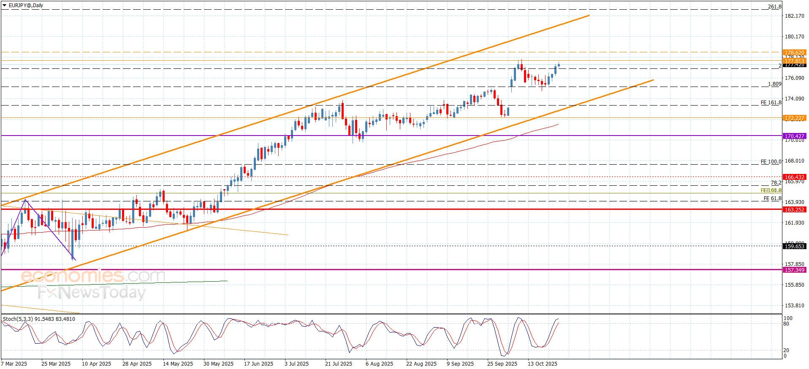Click the 30 May 2025 date label
809x369 pixels.
pyautogui.click(x=218, y=364)
